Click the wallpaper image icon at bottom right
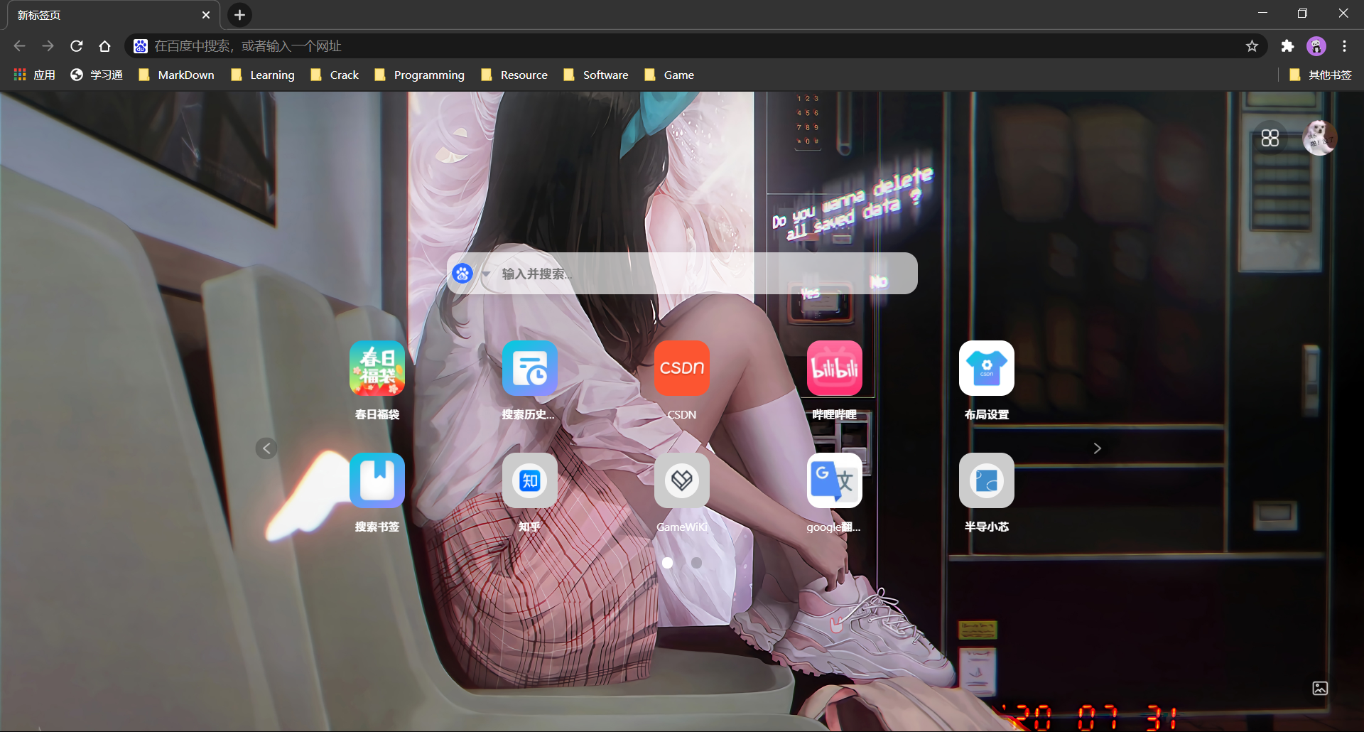The height and width of the screenshot is (732, 1364). (x=1320, y=688)
